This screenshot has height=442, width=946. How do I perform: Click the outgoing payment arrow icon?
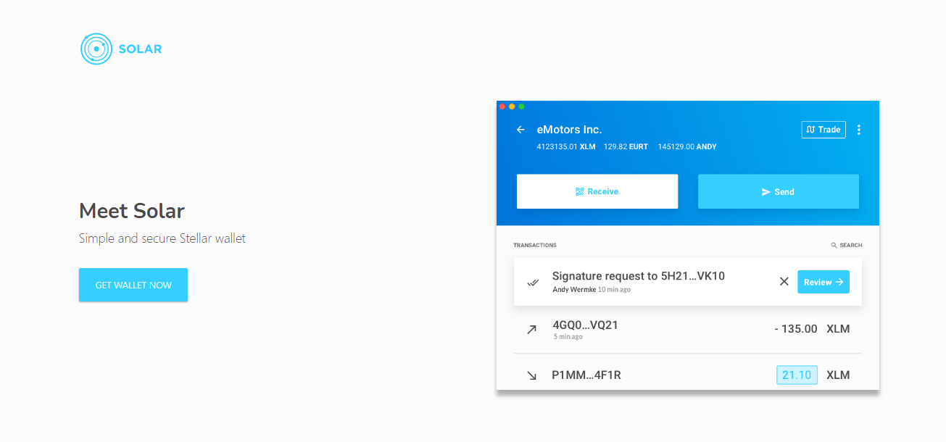531,330
